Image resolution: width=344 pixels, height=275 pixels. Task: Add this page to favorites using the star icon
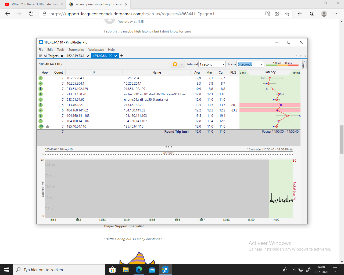pyautogui.click(x=287, y=14)
